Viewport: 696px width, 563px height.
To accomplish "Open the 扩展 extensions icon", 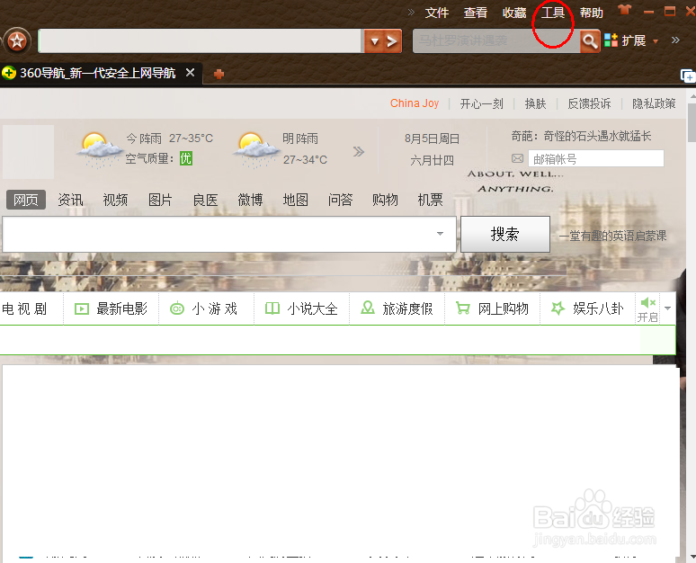I will tap(611, 40).
